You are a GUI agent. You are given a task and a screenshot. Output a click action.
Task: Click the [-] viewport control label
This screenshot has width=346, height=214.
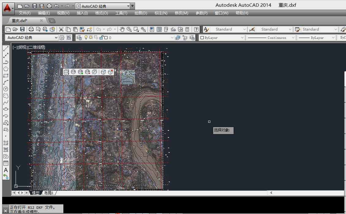click(15, 47)
